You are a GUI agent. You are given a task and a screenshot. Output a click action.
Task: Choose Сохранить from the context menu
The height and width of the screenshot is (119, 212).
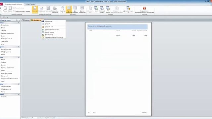(54, 21)
